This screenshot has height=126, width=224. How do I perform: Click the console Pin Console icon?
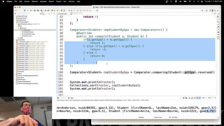[203, 98]
